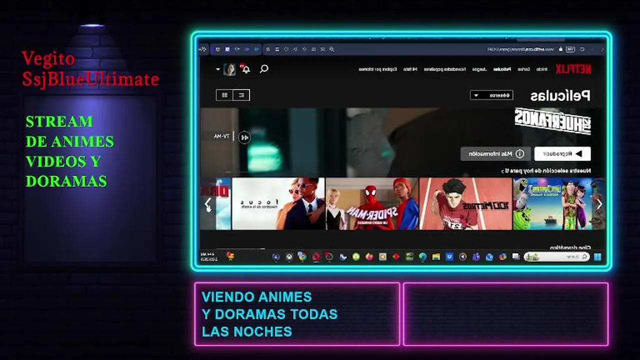Image resolution: width=640 pixels, height=360 pixels.
Task: Open Google Chrome from the taskbar
Action: pos(302,256)
